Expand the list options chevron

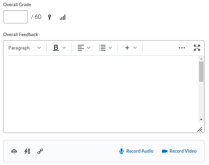pyautogui.click(x=110, y=48)
